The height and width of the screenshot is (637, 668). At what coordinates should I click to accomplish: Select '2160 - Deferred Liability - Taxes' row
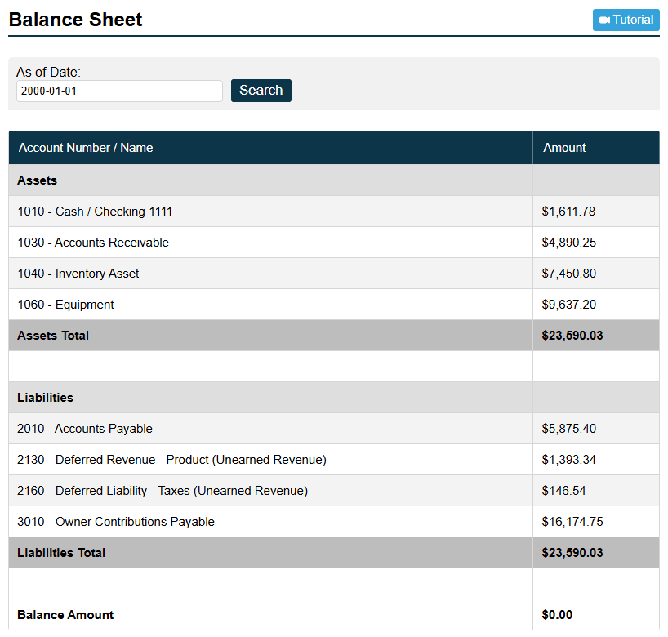pyautogui.click(x=334, y=491)
